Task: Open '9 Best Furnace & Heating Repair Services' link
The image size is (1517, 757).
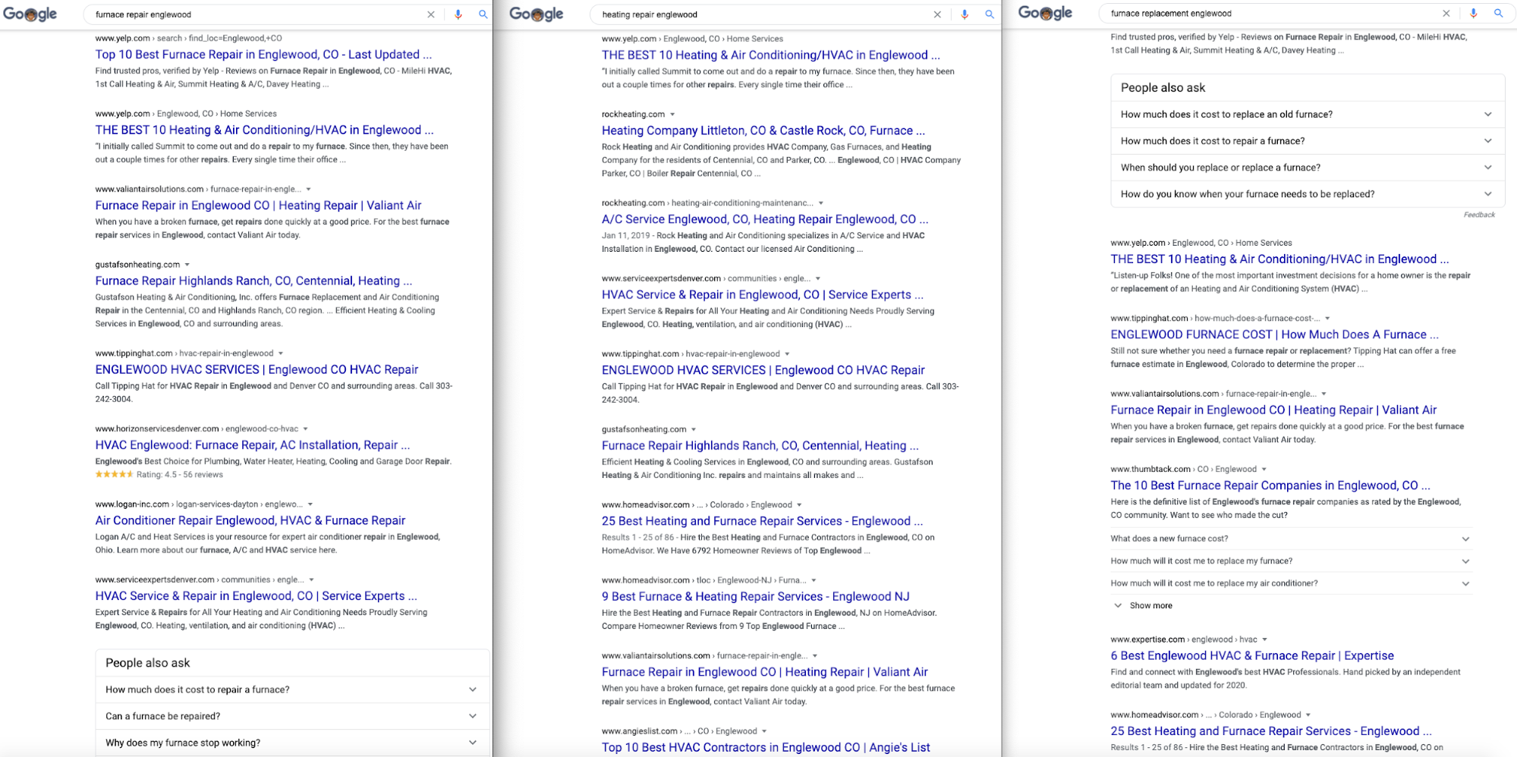Action: tap(756, 597)
